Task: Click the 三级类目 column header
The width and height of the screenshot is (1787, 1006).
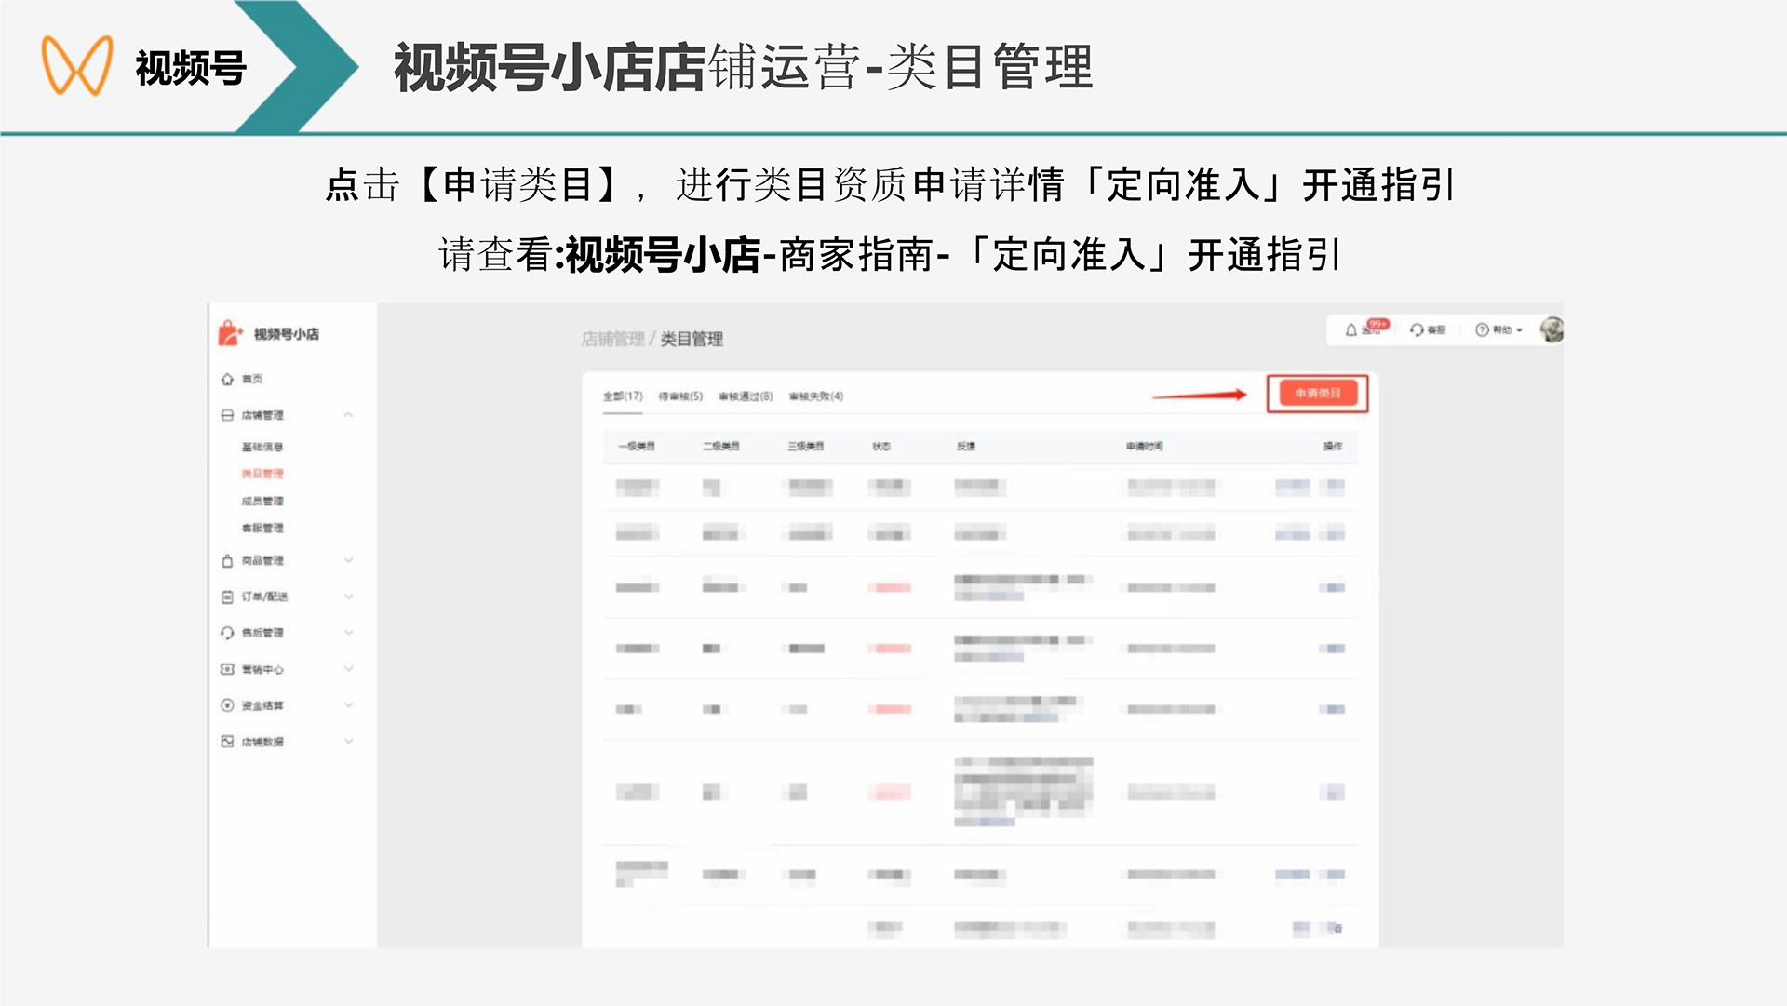Action: tap(806, 447)
